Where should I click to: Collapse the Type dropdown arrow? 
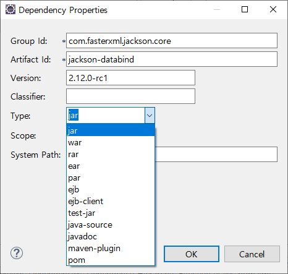(150, 116)
